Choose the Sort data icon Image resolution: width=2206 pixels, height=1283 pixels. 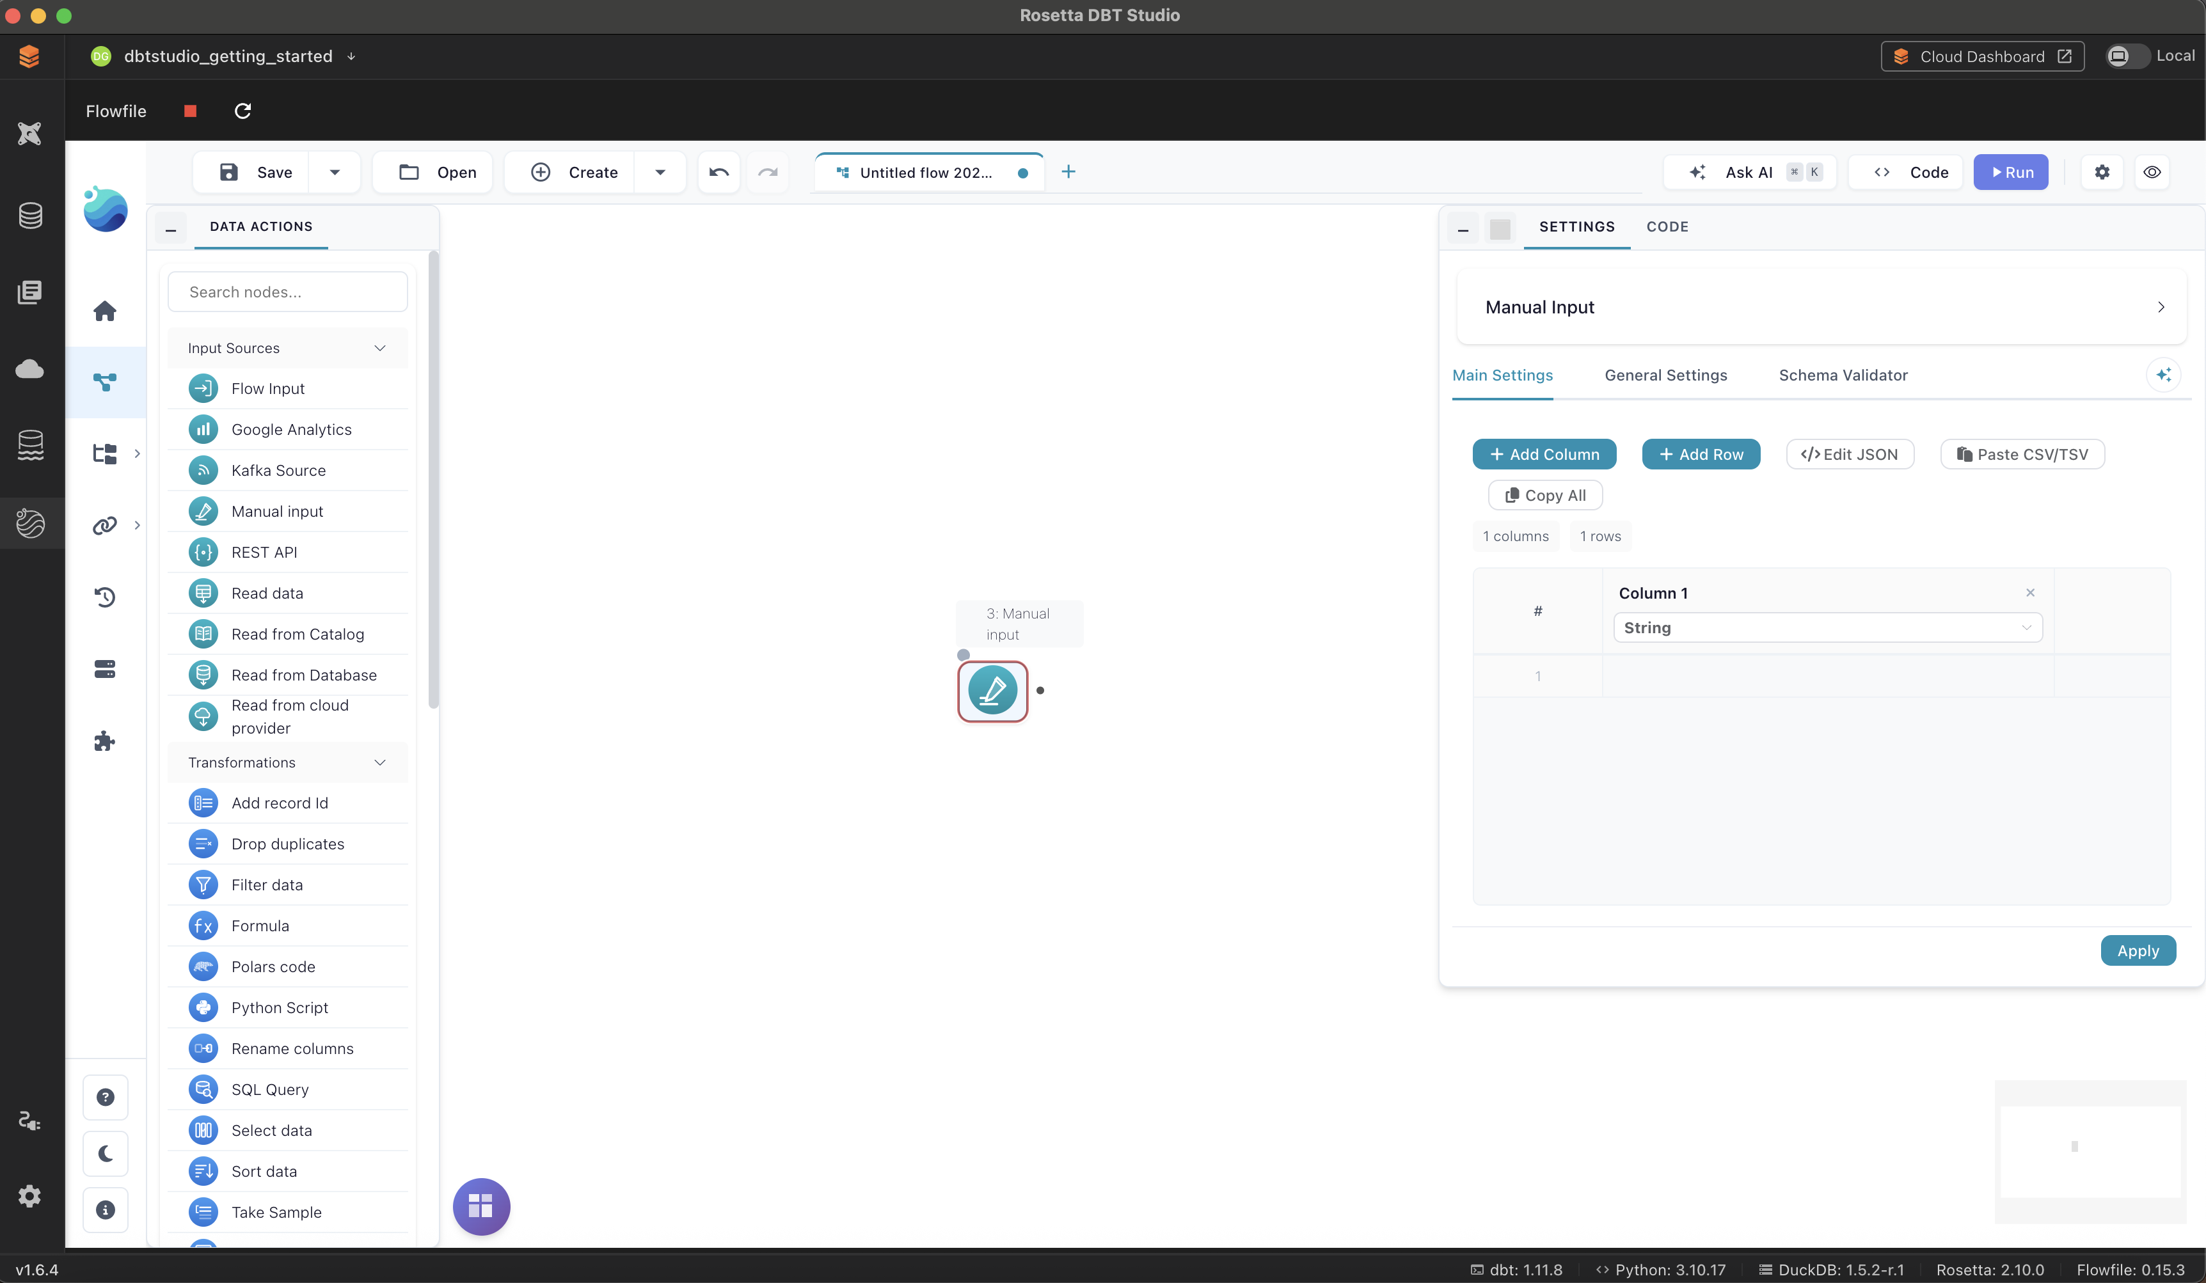click(x=203, y=1171)
